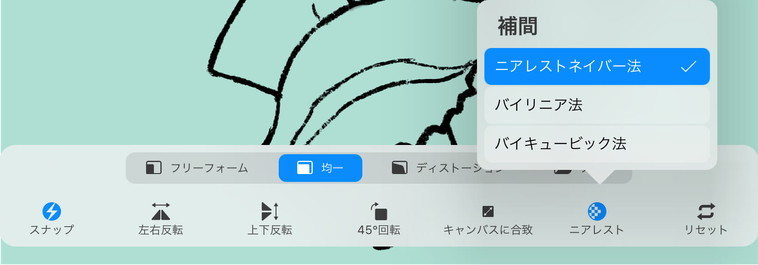Click the 補間 popup header
The image size is (758, 265).
(517, 26)
